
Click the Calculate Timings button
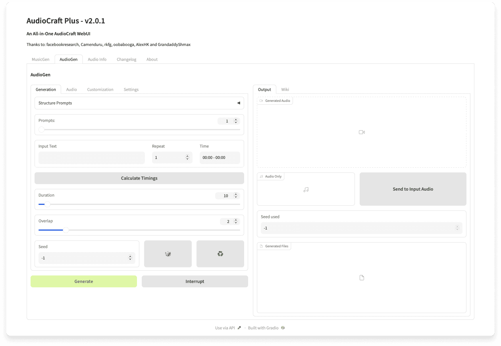pyautogui.click(x=139, y=178)
